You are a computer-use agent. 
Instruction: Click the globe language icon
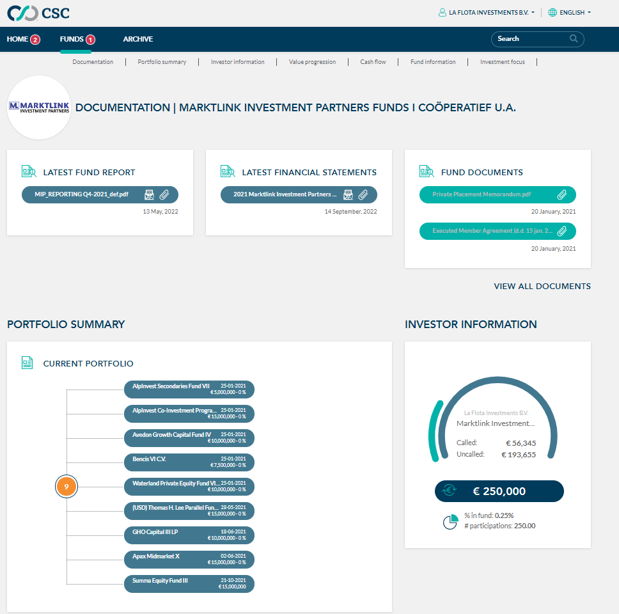[x=552, y=13]
